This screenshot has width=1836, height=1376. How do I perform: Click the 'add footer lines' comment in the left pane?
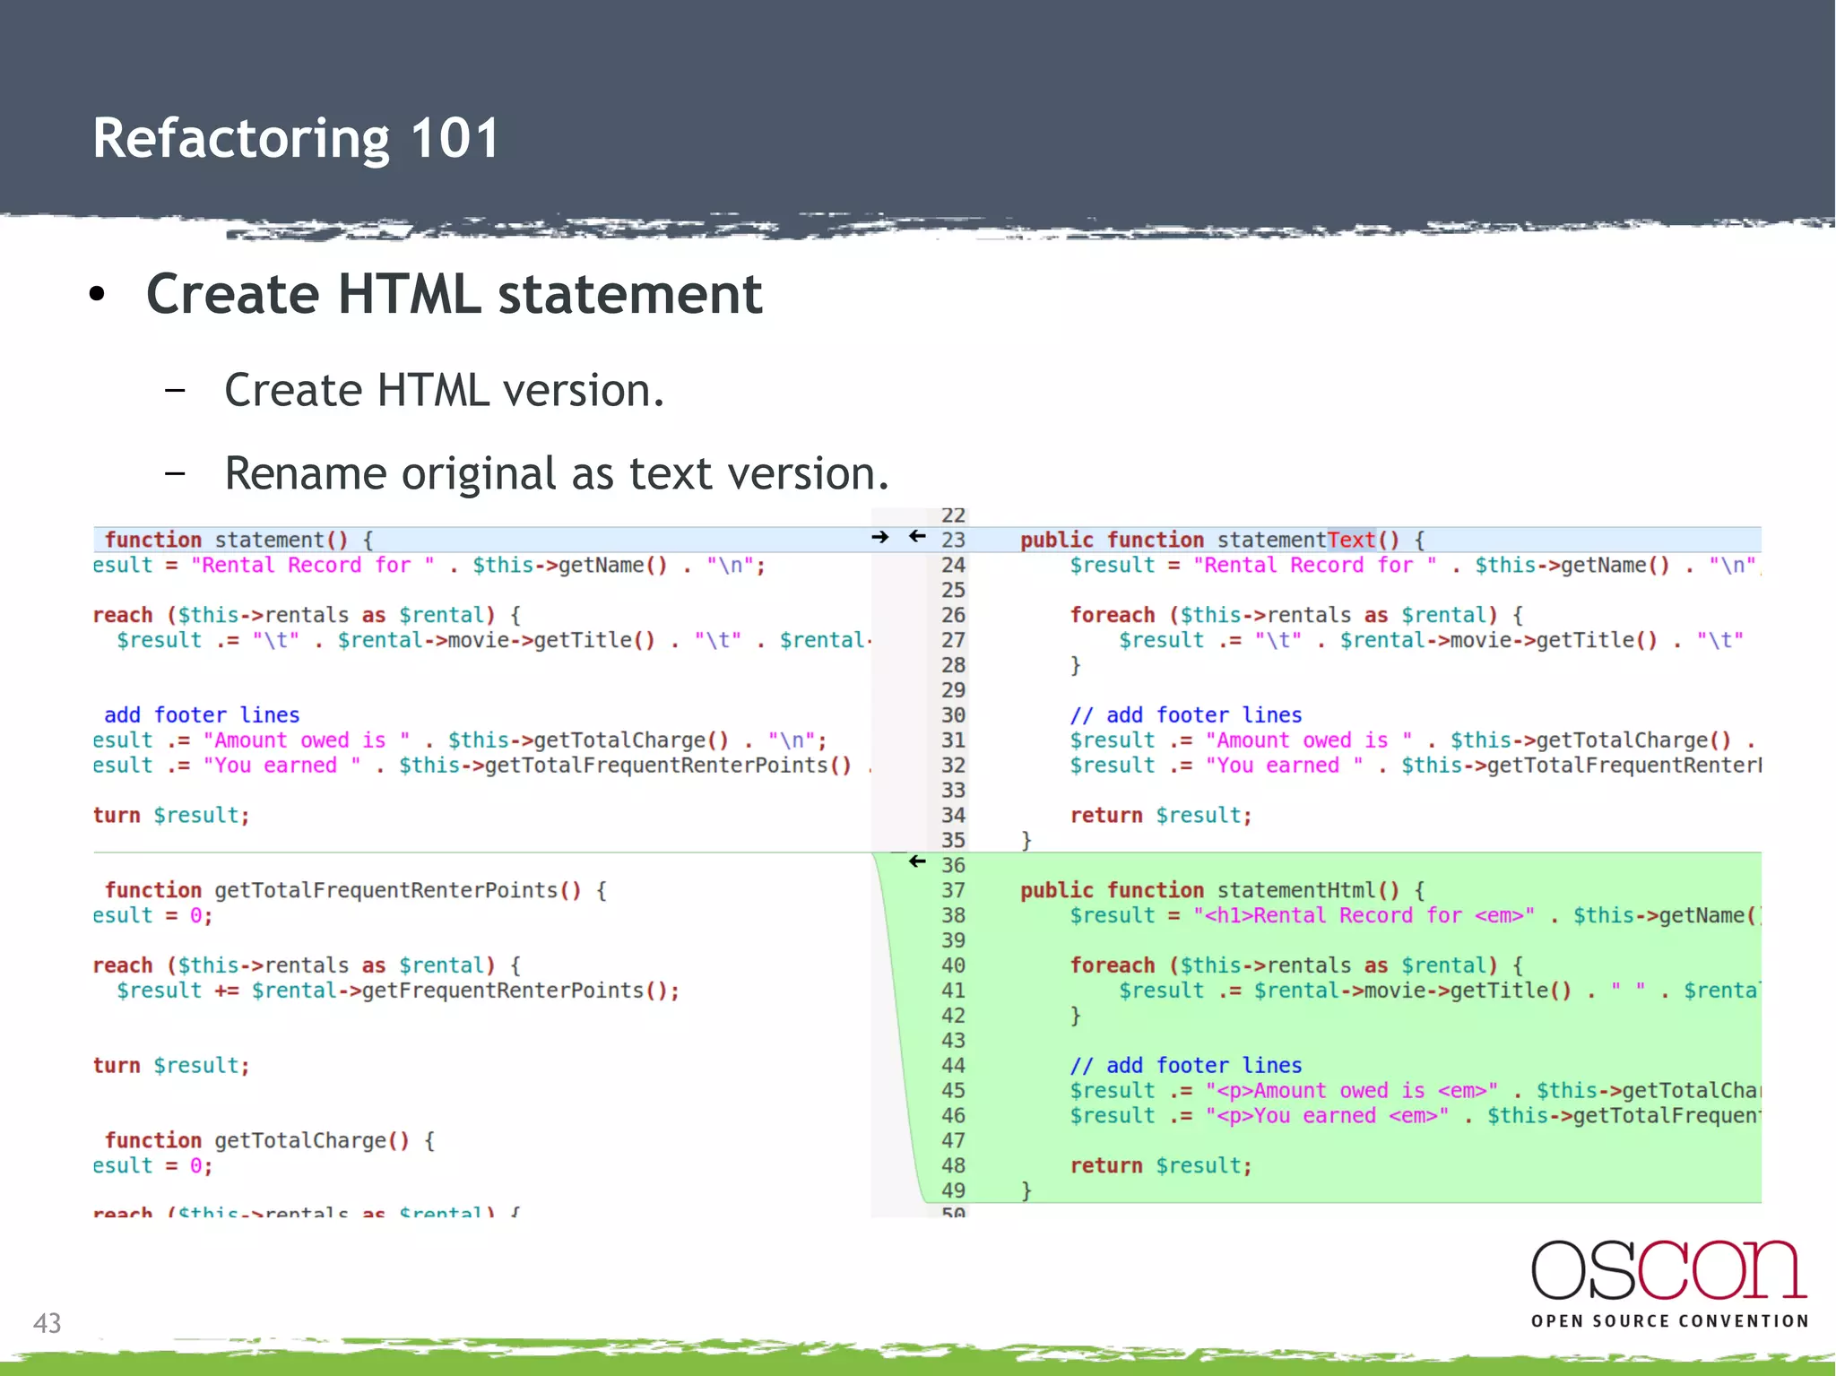pos(202,715)
